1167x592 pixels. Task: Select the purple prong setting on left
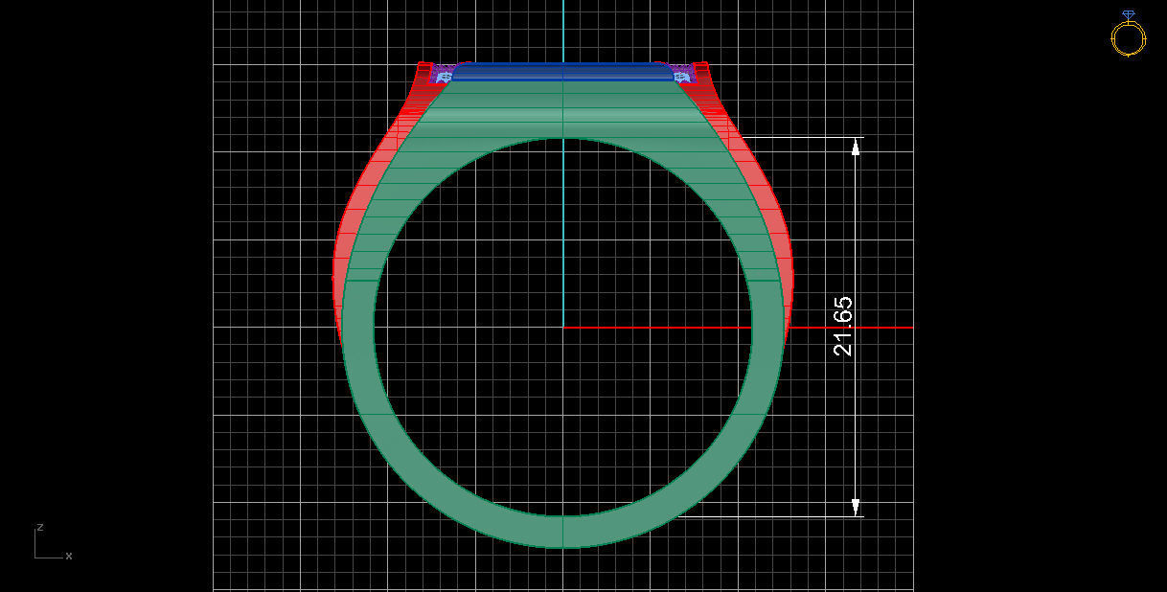click(x=443, y=74)
